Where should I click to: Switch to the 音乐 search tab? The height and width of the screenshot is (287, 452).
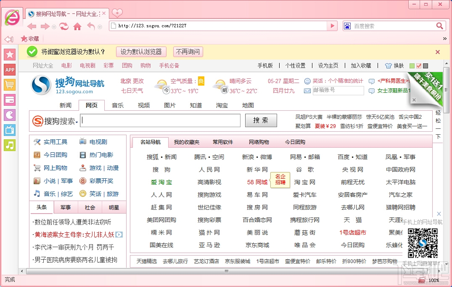coord(118,105)
